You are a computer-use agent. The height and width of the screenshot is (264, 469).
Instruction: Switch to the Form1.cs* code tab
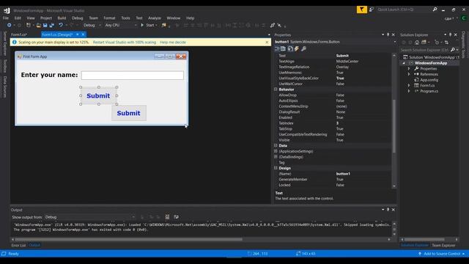click(x=19, y=34)
